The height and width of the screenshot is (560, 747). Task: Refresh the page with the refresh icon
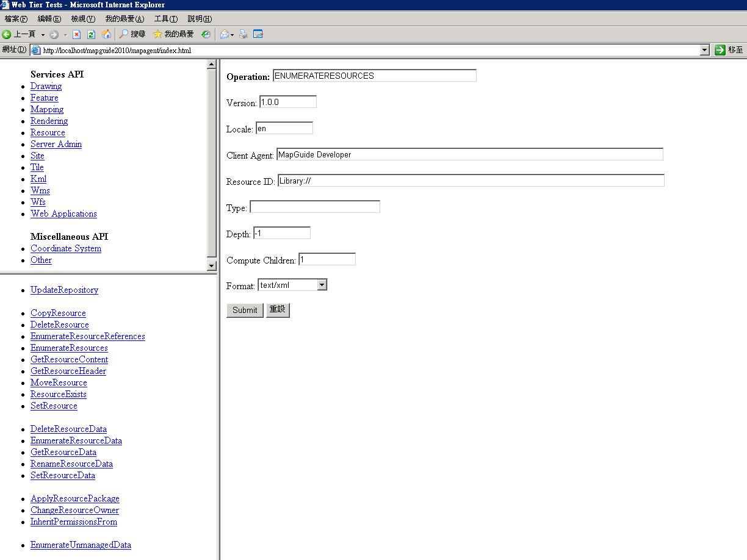tap(91, 34)
